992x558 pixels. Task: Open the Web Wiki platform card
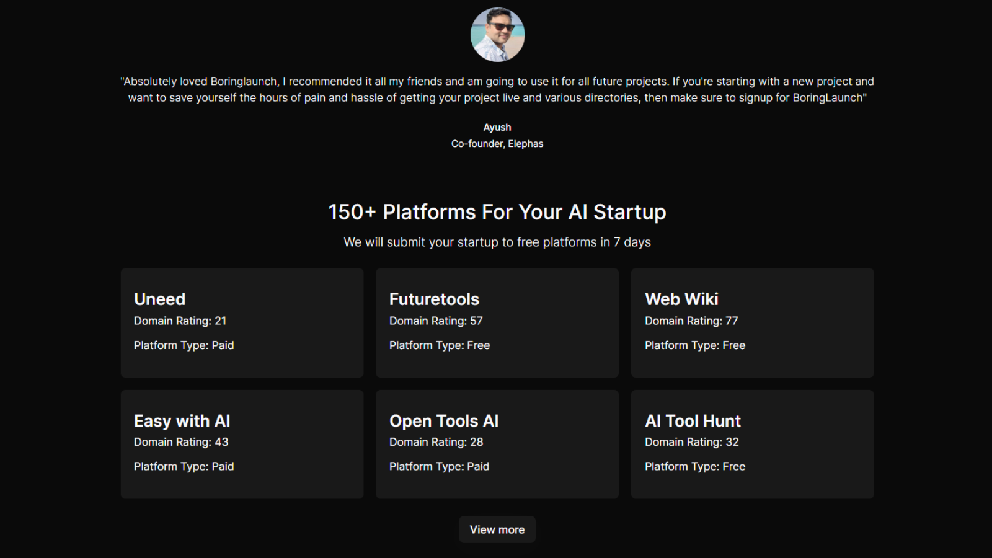point(752,322)
